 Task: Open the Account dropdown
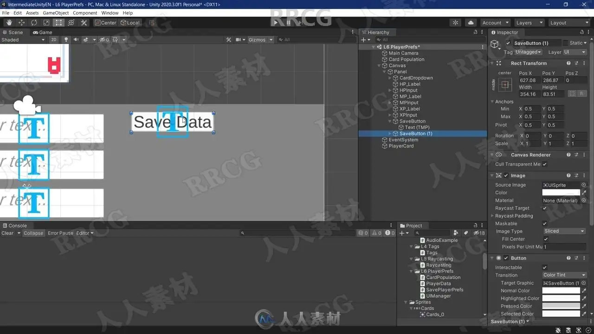pos(495,23)
